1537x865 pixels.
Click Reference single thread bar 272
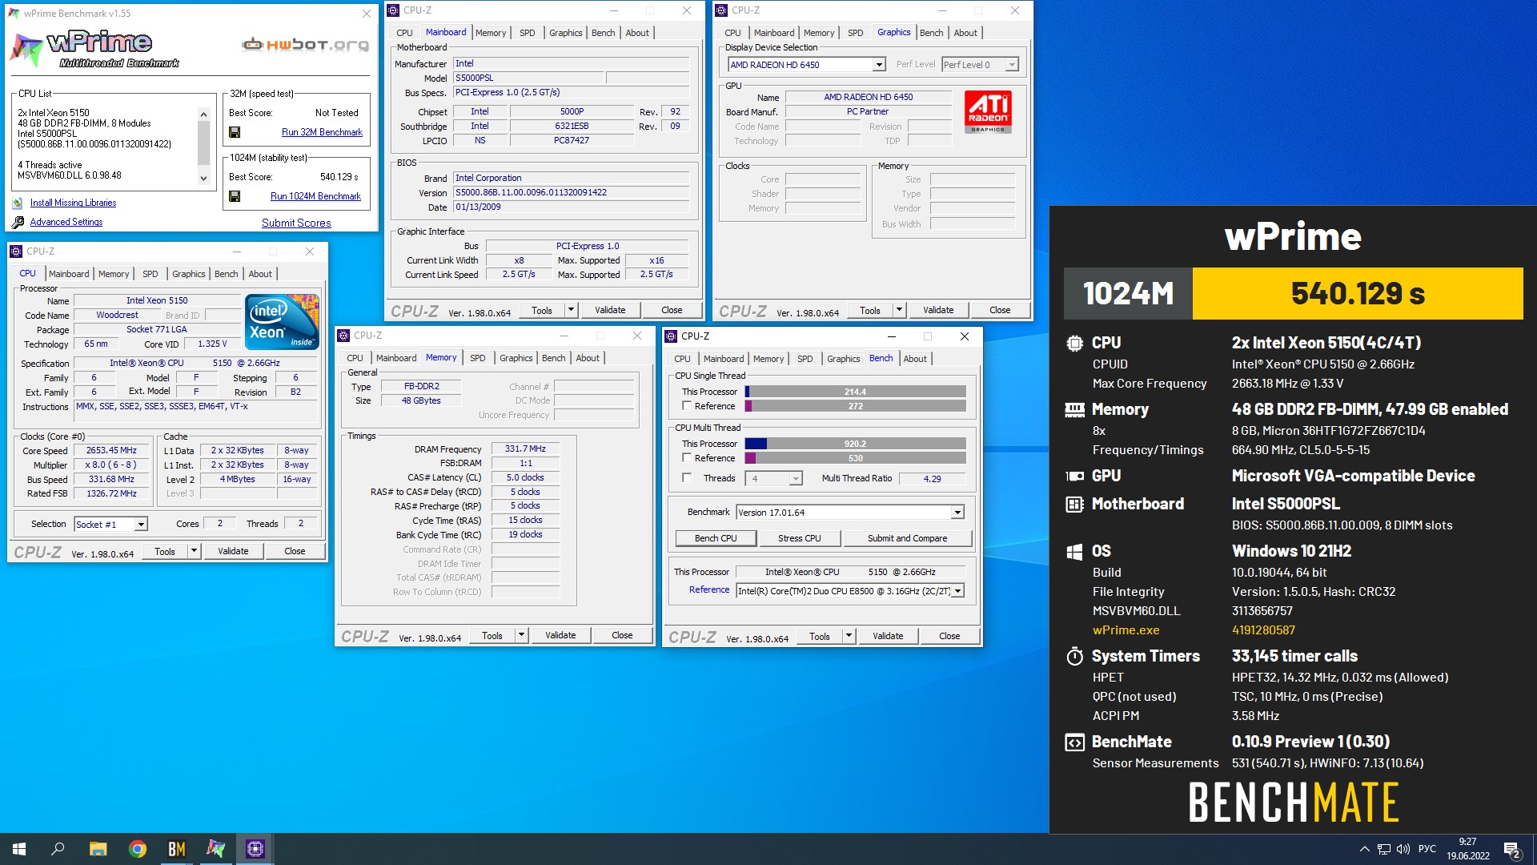[855, 406]
